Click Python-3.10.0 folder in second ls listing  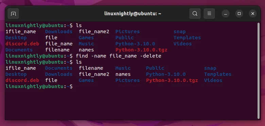(x=166, y=74)
